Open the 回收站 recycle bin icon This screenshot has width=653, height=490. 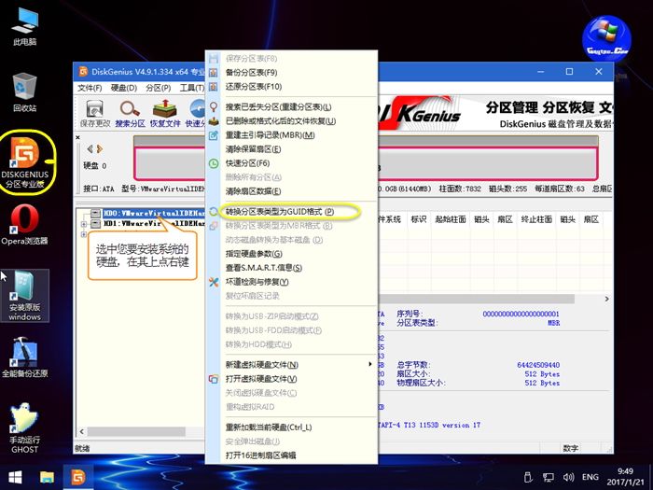pos(24,91)
